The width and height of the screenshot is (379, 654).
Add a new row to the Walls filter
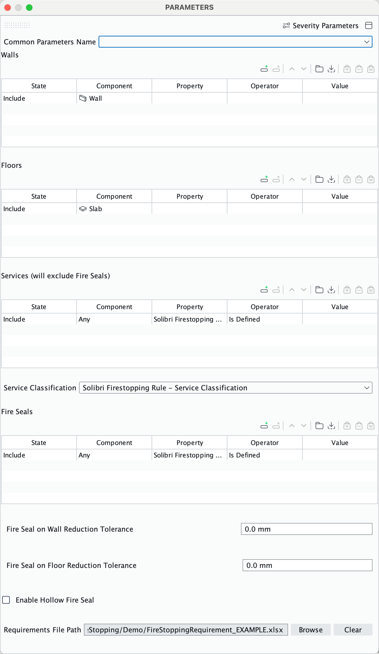(x=264, y=69)
